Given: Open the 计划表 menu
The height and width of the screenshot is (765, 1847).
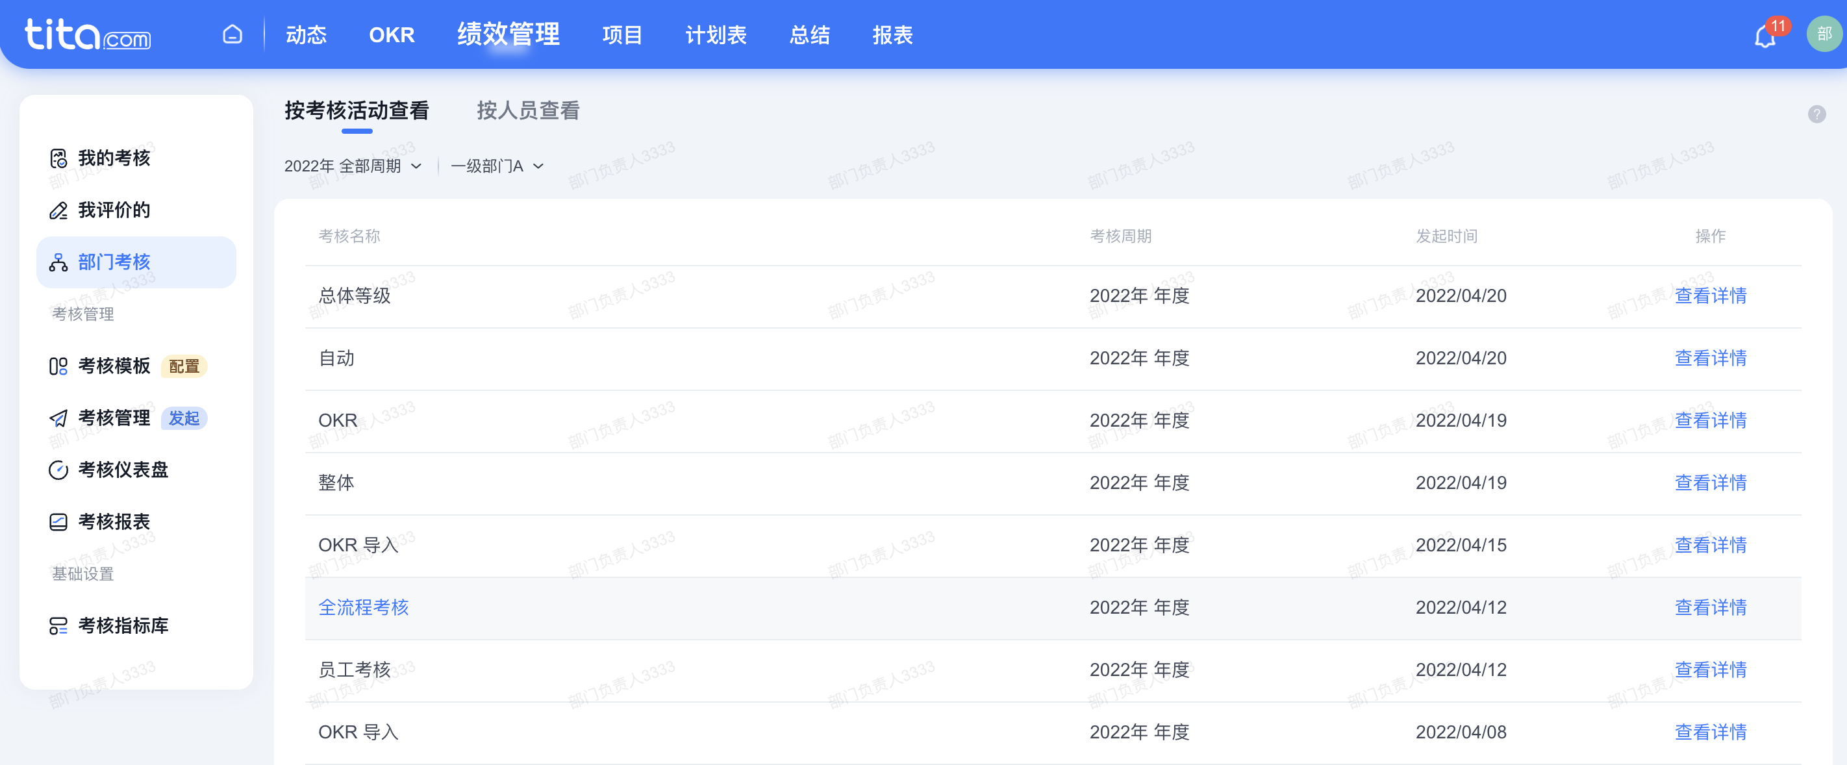Looking at the screenshot, I should (716, 34).
